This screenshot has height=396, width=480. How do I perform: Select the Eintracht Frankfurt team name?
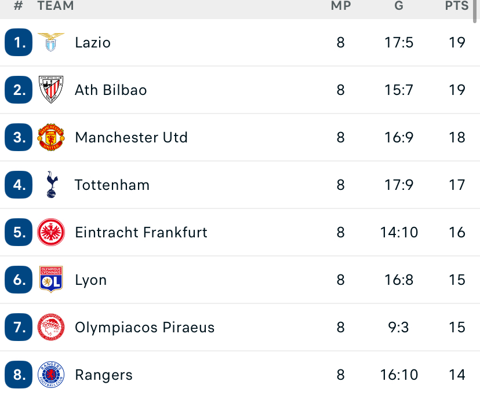coord(141,232)
